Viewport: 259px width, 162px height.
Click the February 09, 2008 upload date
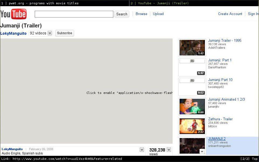pyautogui.click(x=41, y=149)
